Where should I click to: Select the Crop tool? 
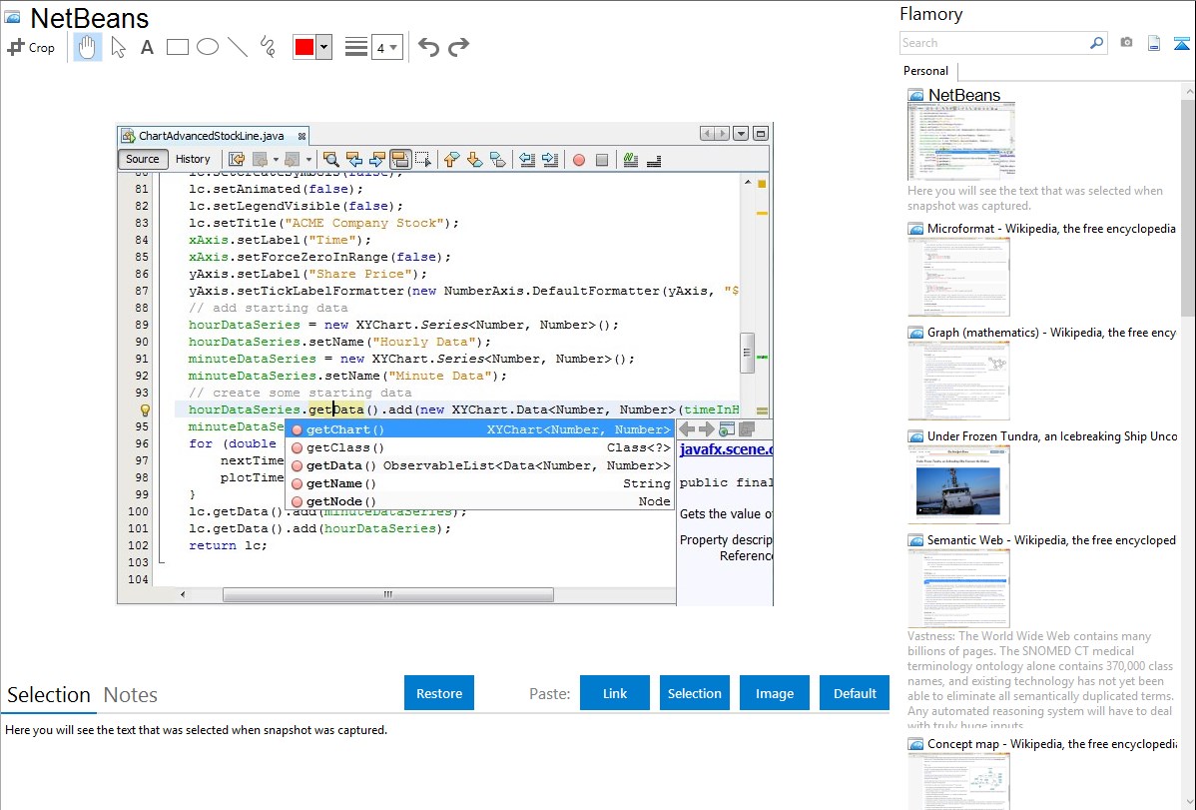(x=31, y=47)
